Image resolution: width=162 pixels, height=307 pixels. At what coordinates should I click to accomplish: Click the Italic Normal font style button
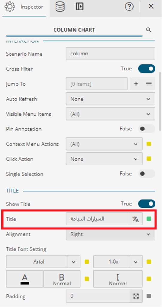(118, 279)
